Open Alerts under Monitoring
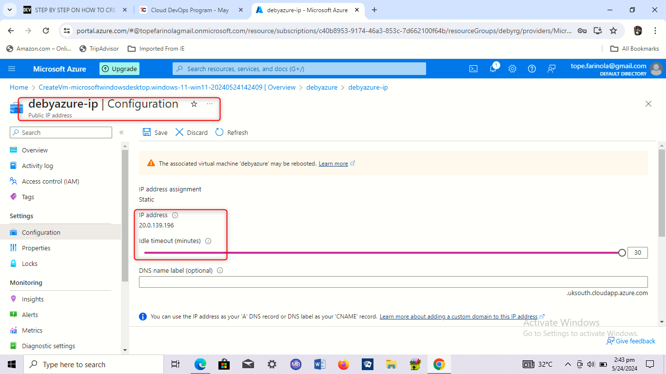Viewport: 666px width, 374px height. (30, 315)
